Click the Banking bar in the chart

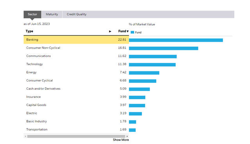(x=176, y=40)
